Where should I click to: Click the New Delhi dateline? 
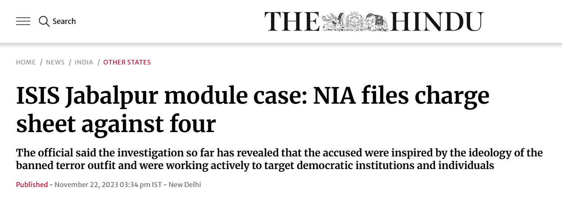click(185, 184)
